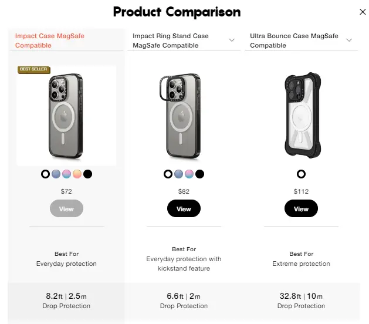Open the Impact Case product image
Screen dimensions: 369x324
tap(66, 116)
